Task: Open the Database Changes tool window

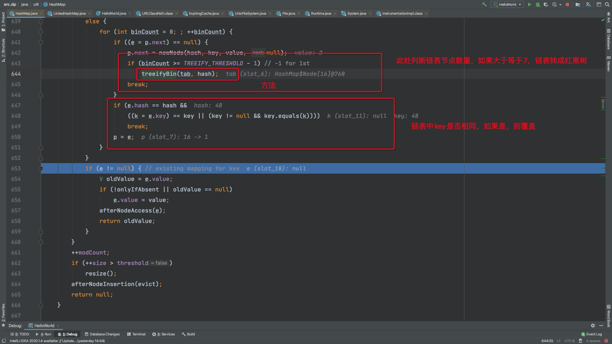Action: coord(102,334)
